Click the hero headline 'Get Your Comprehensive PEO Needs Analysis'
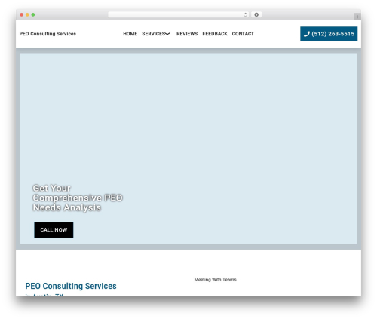377x319 pixels. click(78, 198)
